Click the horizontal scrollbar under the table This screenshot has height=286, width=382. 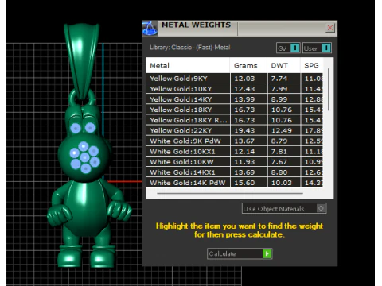[230, 194]
